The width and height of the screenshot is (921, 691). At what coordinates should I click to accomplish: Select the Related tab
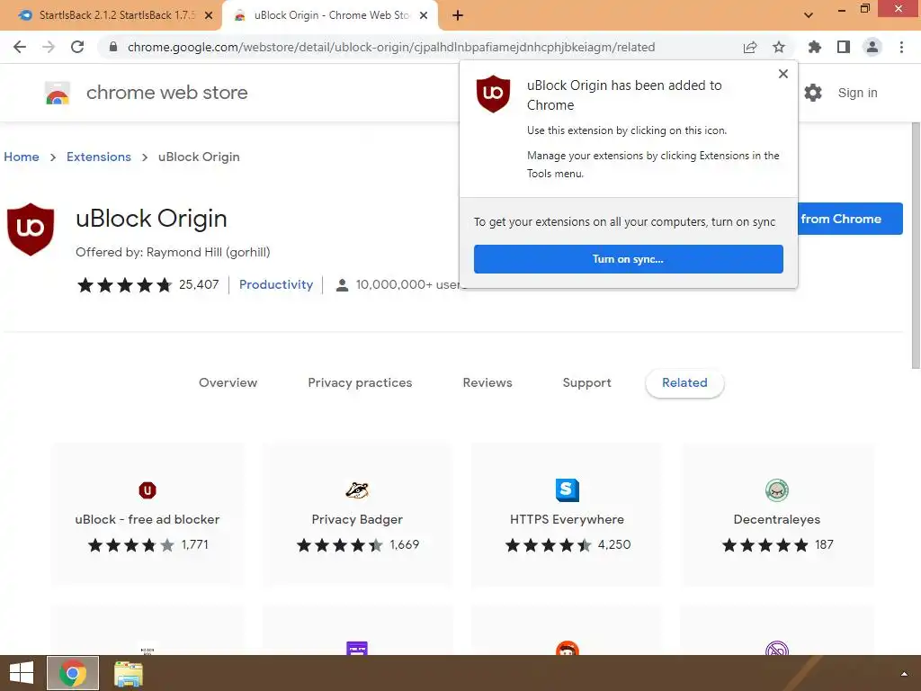point(684,382)
